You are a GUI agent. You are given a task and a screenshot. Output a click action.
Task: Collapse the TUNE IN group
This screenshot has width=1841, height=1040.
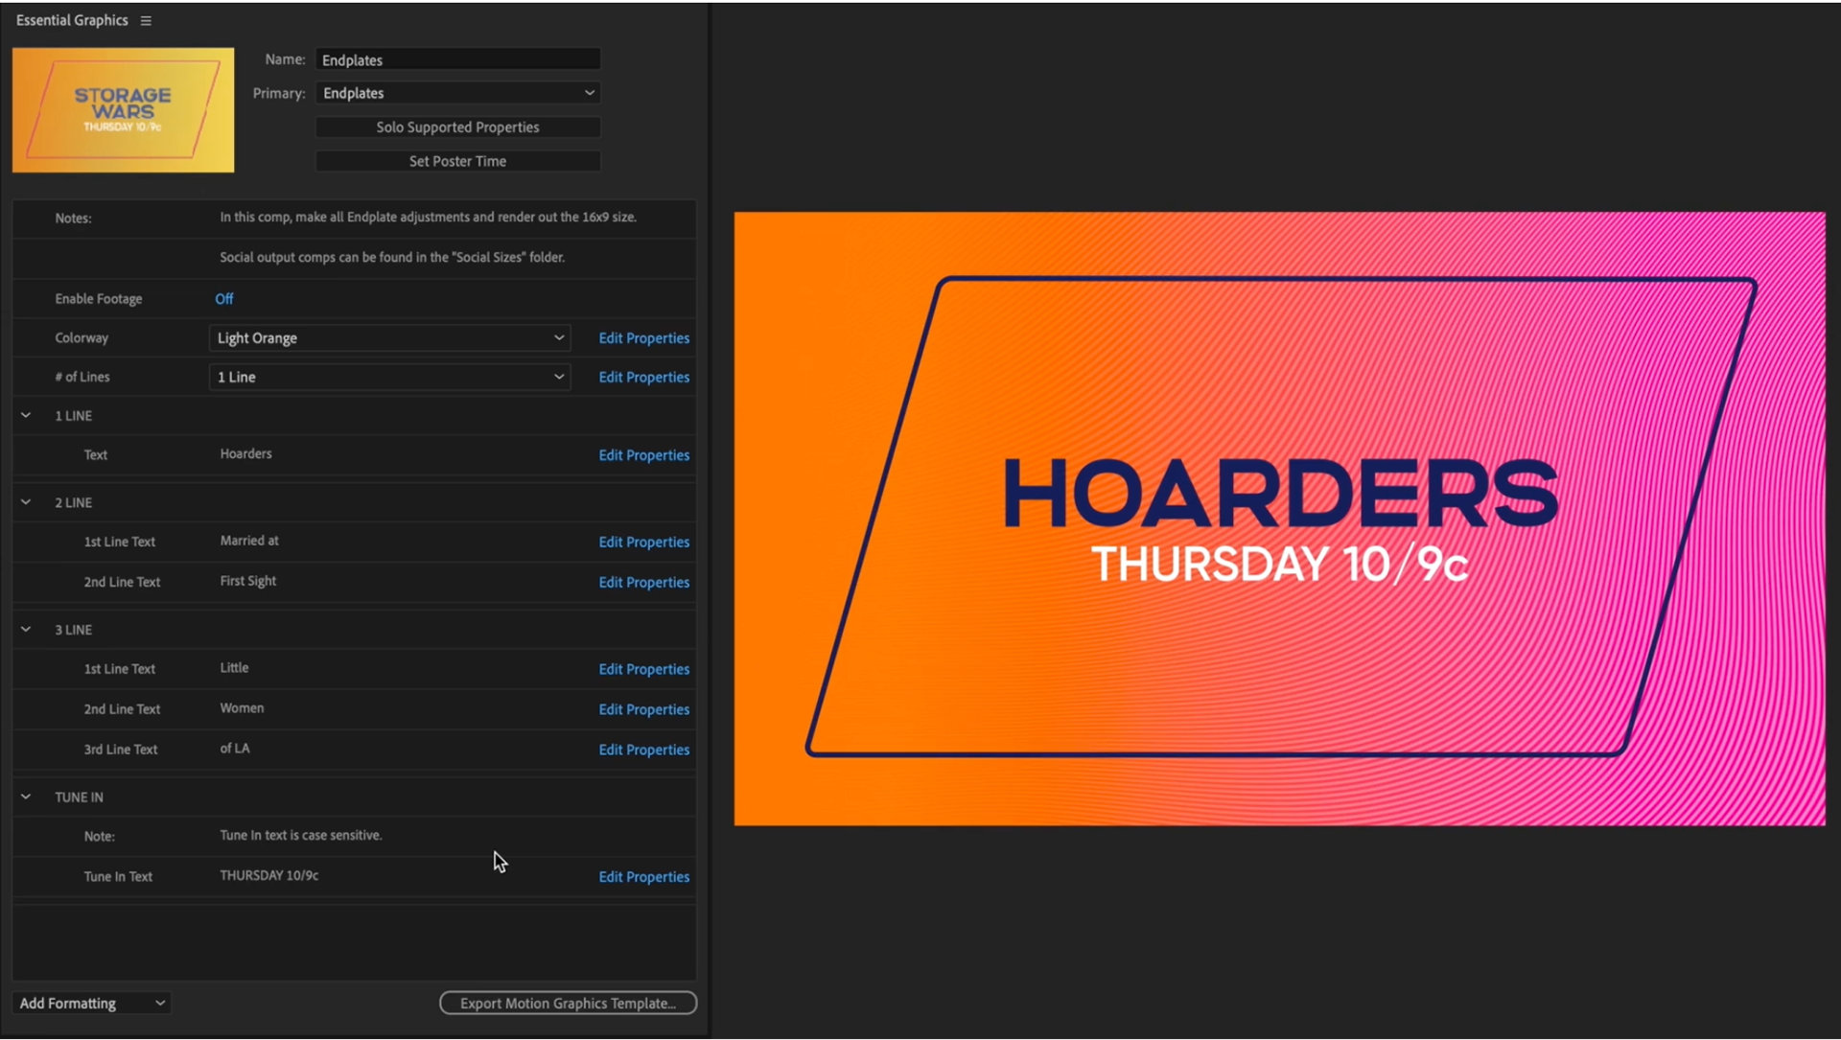(26, 797)
